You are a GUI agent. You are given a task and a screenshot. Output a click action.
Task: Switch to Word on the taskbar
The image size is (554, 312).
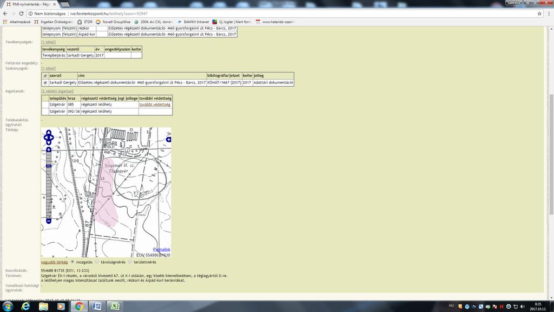(97, 307)
